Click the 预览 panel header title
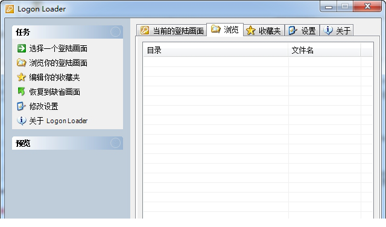 tap(23, 143)
